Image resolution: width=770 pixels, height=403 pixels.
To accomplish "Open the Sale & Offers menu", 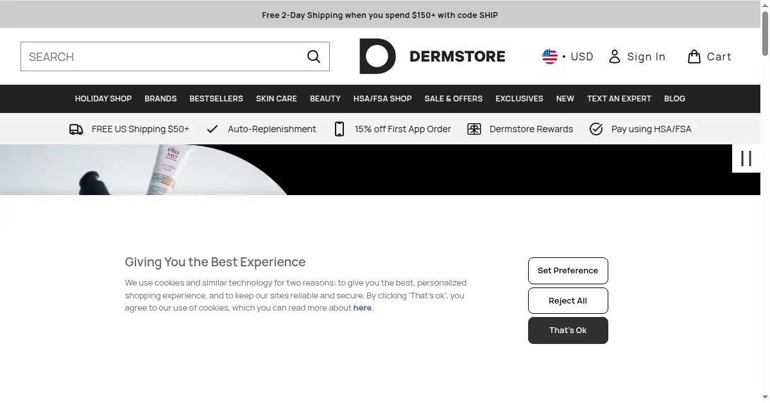I will 454,99.
